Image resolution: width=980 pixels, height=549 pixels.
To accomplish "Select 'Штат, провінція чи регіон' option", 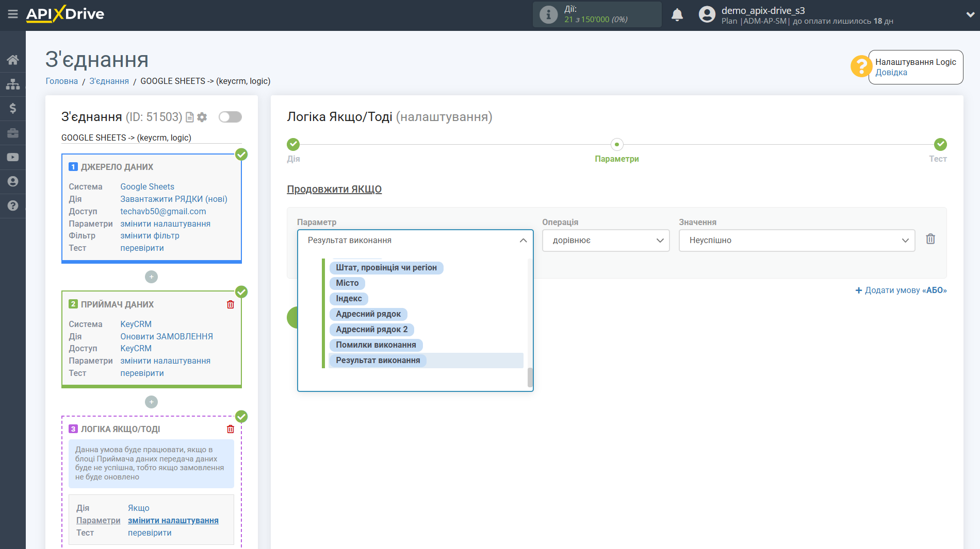I will pos(386,268).
